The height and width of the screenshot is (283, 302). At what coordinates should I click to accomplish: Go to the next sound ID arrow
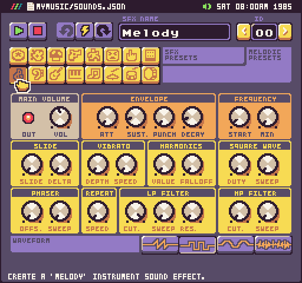(285, 32)
